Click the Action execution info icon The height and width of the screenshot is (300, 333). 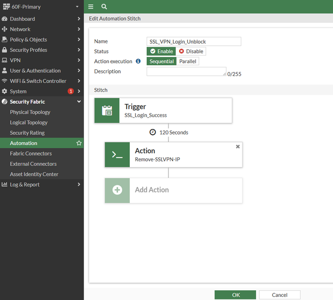coord(138,61)
